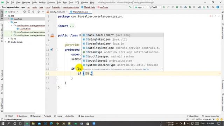Open the Problems tool window
Image resolution: width=224 pixels, height=126 pixels.
(x=22, y=116)
